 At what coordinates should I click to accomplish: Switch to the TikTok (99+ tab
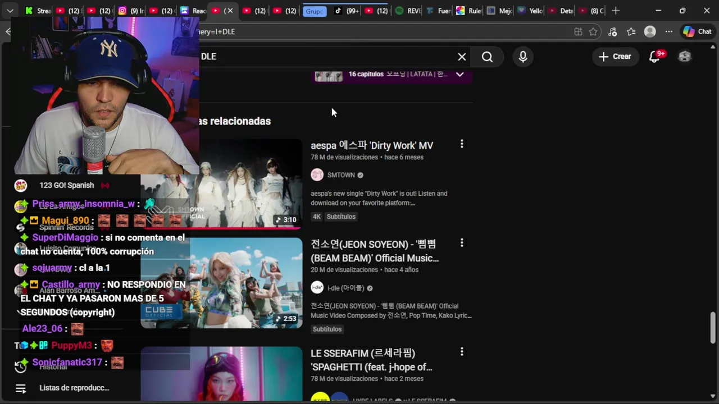(347, 11)
